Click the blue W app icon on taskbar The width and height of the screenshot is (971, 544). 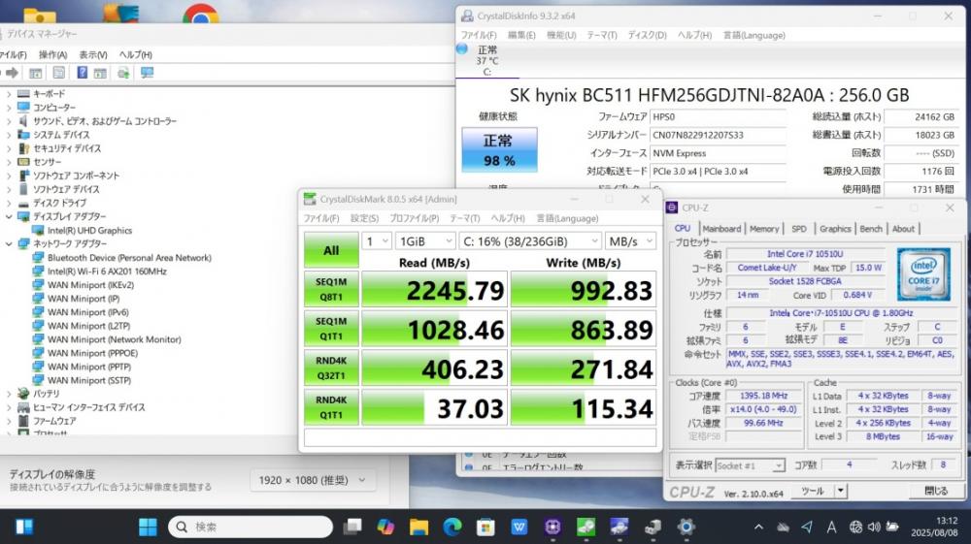(x=519, y=527)
